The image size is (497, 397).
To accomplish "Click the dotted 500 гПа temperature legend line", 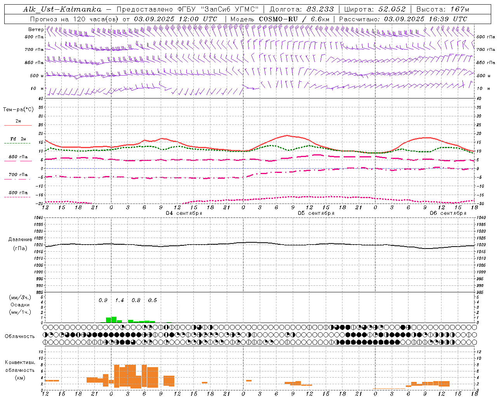I will click(17, 197).
